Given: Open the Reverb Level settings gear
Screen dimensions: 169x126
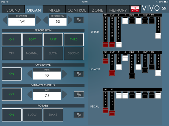Looking at the screenshot, I should (x=79, y=20).
